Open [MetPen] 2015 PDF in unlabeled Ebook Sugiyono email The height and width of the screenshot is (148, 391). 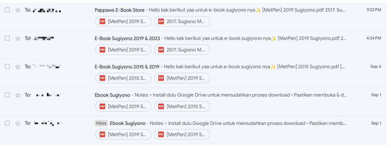coord(182,106)
